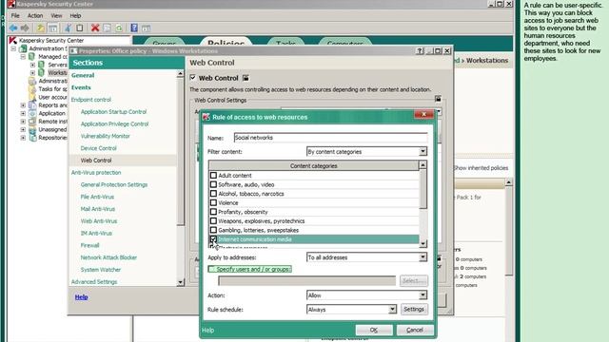Click OK in the rule dialog
Image resolution: width=609 pixels, height=342 pixels.
(x=374, y=330)
